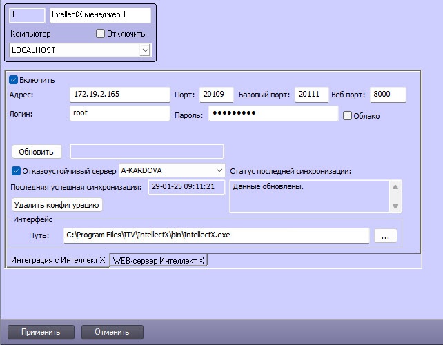Click Веб порт field showing 8000
The width and height of the screenshot is (443, 345).
tap(388, 95)
